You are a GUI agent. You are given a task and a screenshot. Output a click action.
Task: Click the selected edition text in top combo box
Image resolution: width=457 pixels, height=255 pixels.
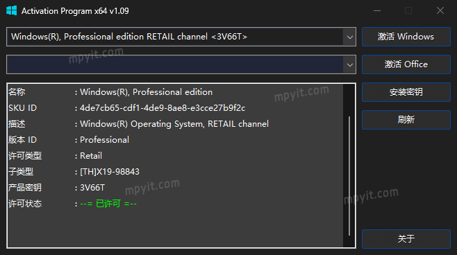tap(128, 37)
